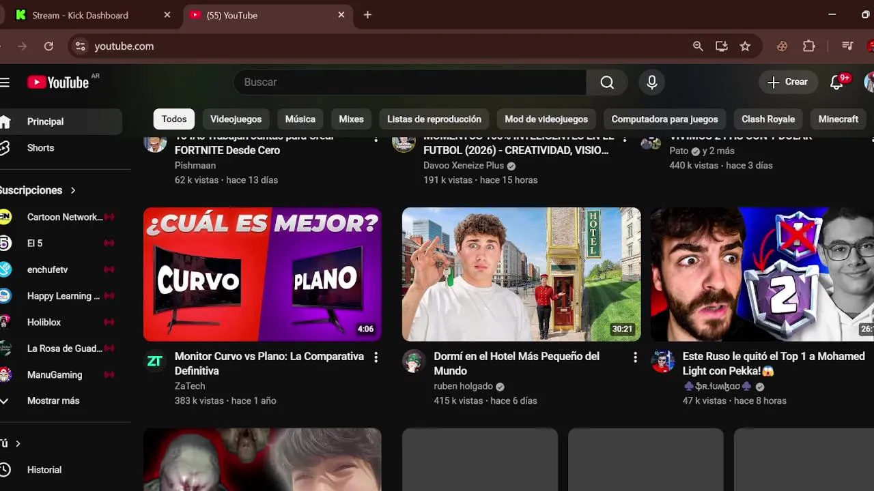Screen dimensions: 874x491
Task: Close the Stream - Kick Dashboard tab
Action: (x=167, y=15)
